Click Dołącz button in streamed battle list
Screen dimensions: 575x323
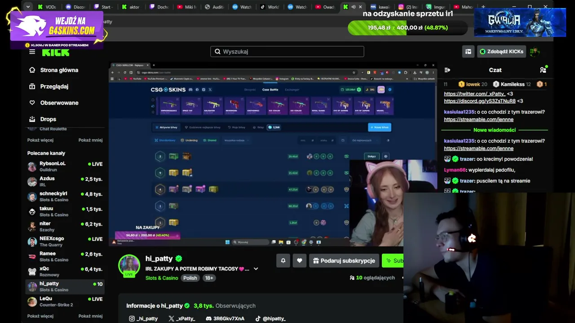click(x=372, y=157)
